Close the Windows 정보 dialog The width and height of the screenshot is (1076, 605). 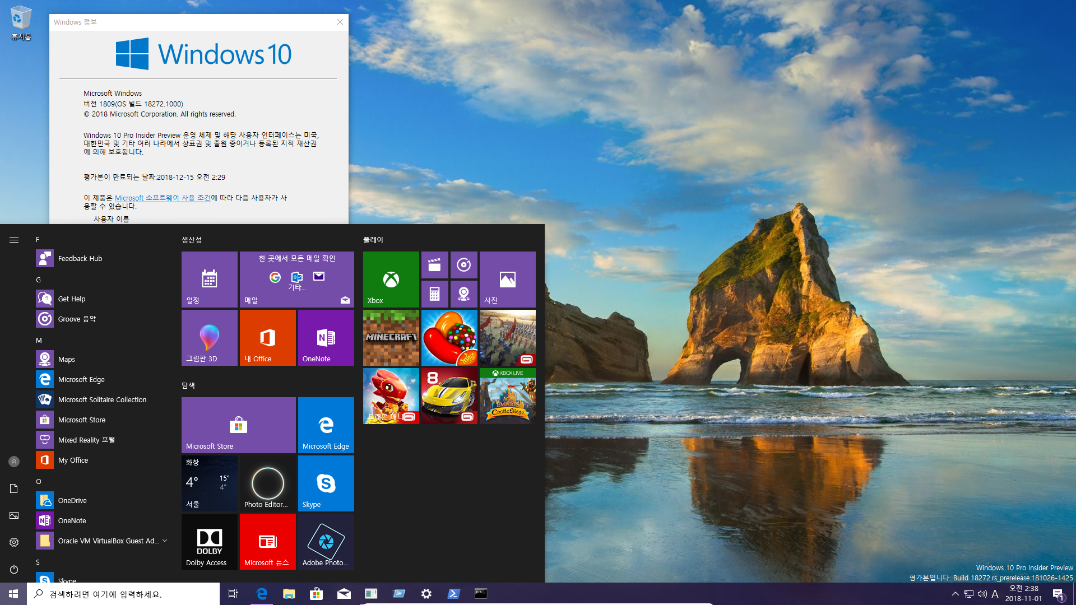[340, 22]
